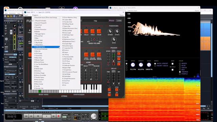Click the LEARN button on the synth
The width and height of the screenshot is (217, 122).
pyautogui.click(x=119, y=21)
